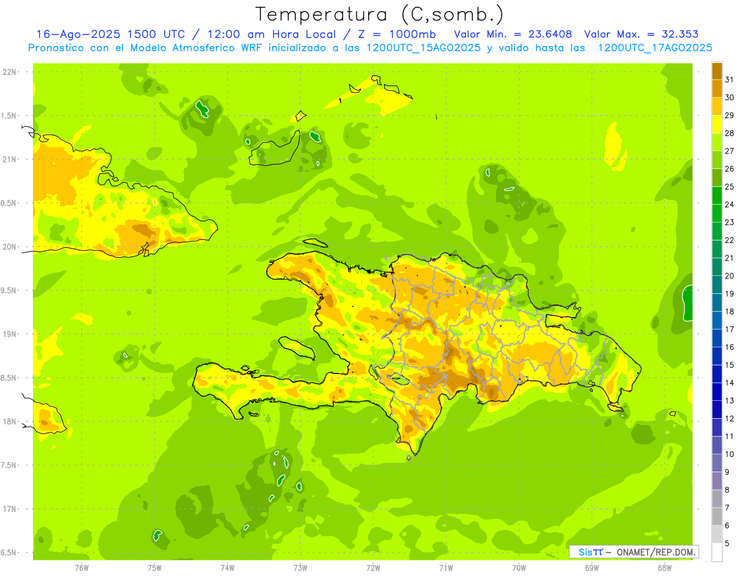Click the 18N latitude label

[9, 421]
